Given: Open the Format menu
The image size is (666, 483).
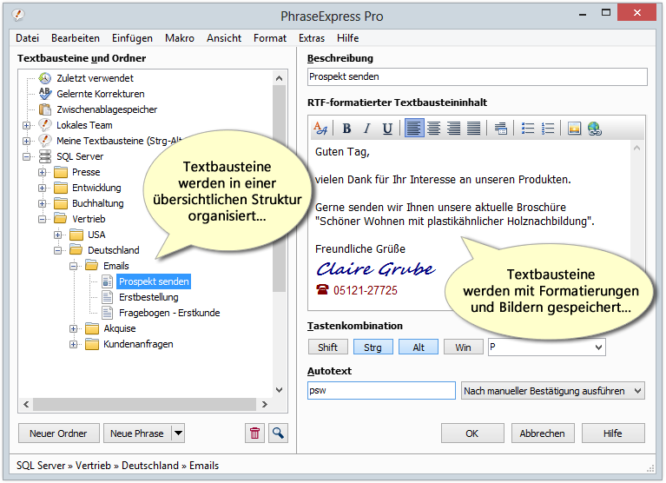Looking at the screenshot, I should [x=270, y=38].
